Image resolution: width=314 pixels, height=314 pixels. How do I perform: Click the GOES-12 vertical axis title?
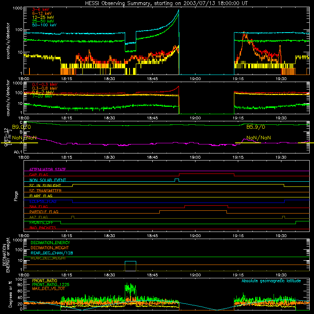[7, 137]
